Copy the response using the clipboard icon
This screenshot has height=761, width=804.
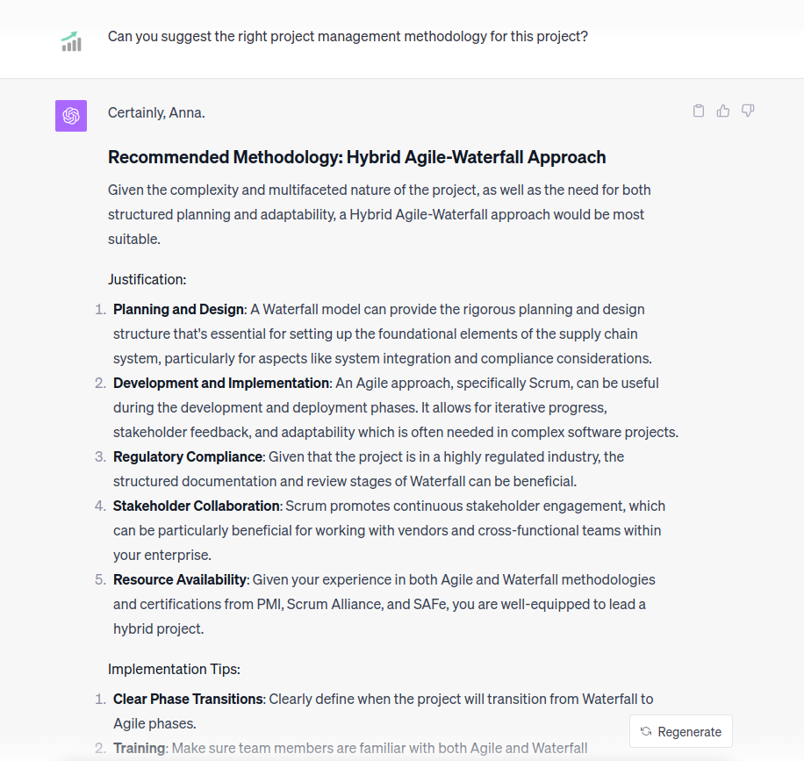(698, 111)
